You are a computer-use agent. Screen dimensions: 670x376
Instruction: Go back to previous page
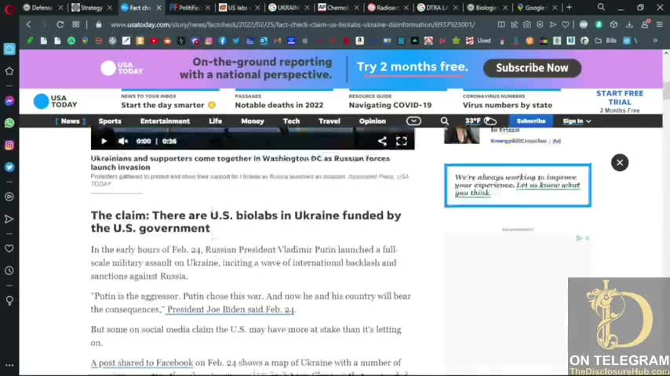[28, 25]
